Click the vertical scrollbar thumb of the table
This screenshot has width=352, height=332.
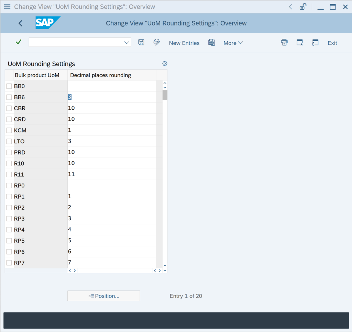tap(165, 95)
